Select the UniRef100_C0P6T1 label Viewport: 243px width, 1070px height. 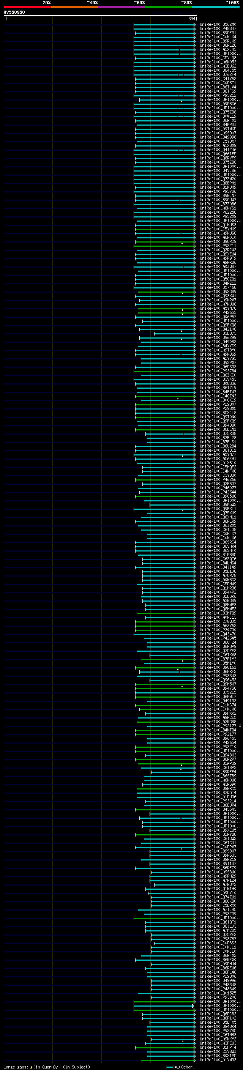tap(218, 83)
